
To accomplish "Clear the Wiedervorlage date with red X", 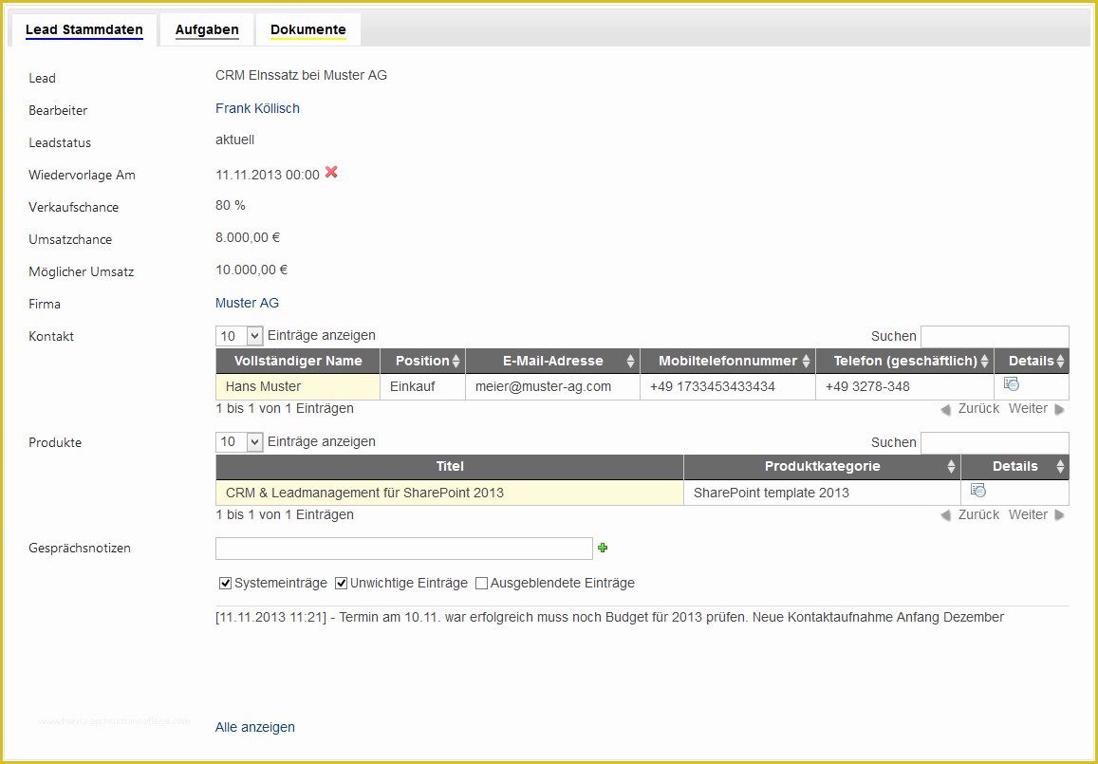I will [331, 173].
